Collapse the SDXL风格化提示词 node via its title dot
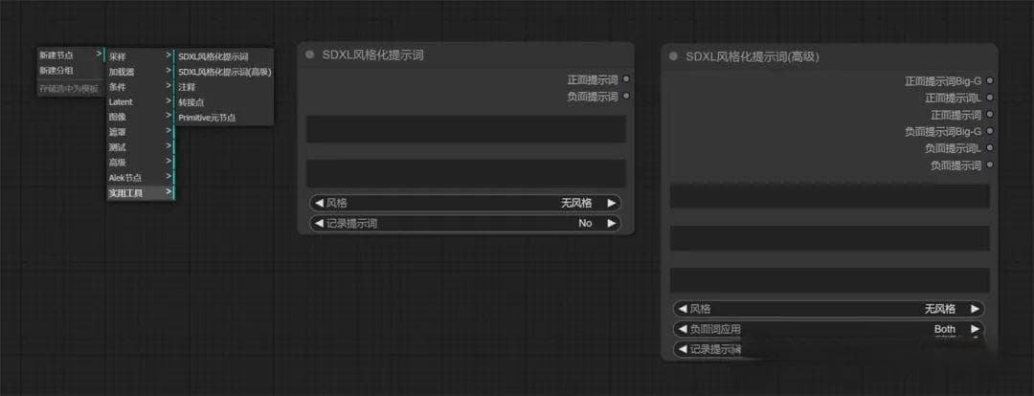 click(x=309, y=55)
